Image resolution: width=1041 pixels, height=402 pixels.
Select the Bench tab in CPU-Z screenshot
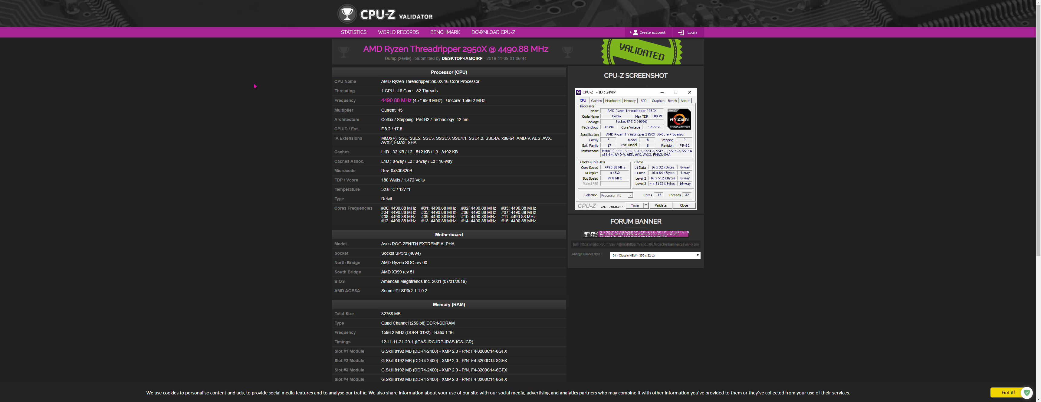pyautogui.click(x=672, y=101)
